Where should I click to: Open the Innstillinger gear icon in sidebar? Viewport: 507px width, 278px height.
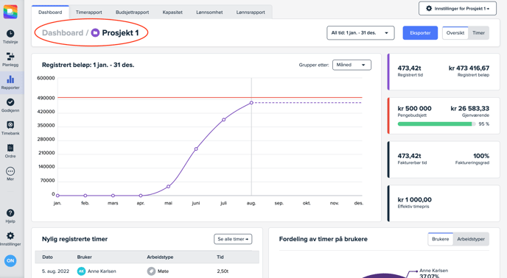[x=10, y=235]
